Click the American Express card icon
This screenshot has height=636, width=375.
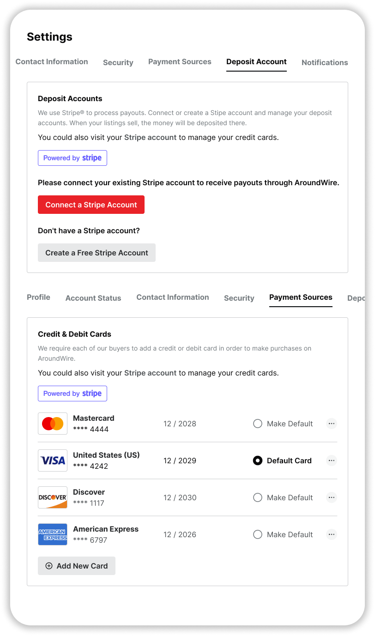pos(52,534)
